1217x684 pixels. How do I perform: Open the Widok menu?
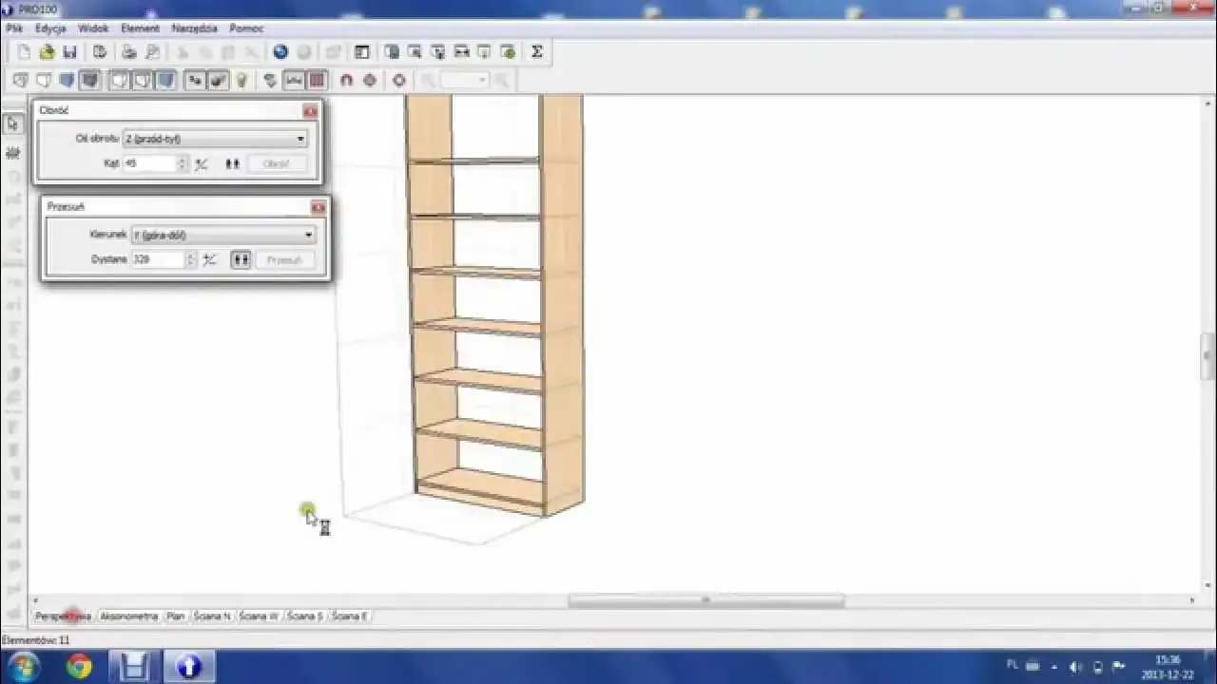pyautogui.click(x=93, y=28)
